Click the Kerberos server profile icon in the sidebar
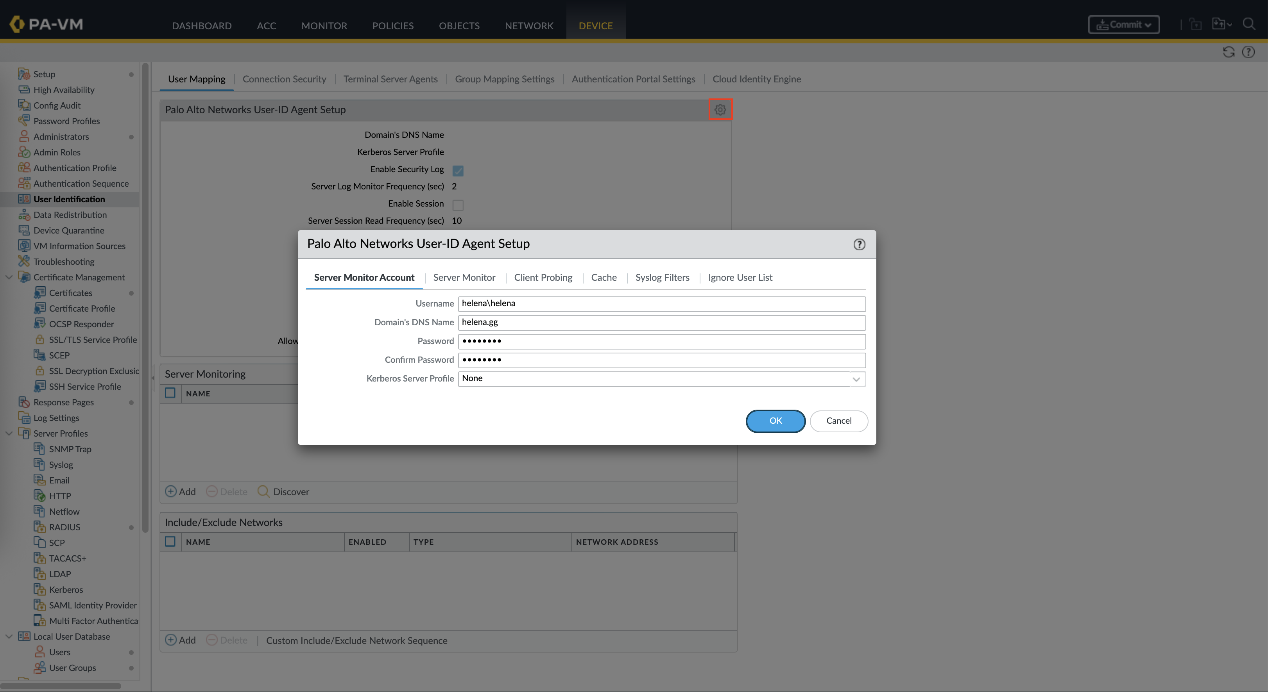This screenshot has height=692, width=1268. [x=40, y=589]
